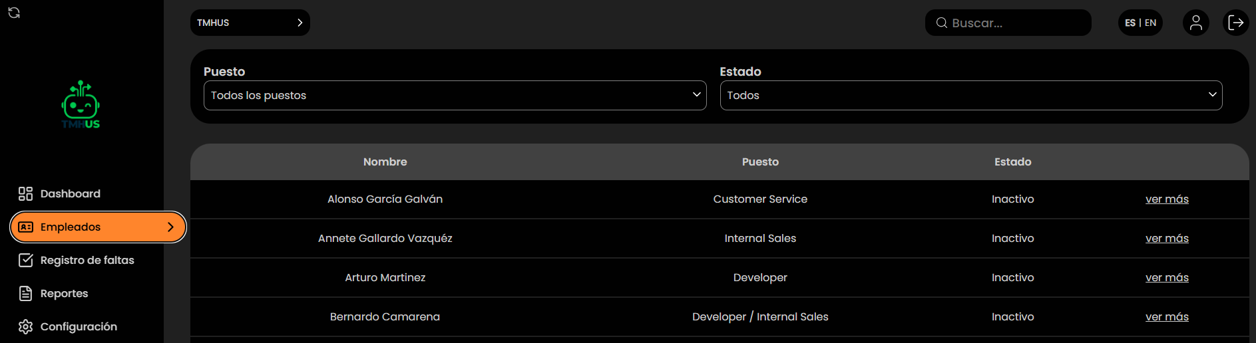1256x343 pixels.
Task: Click ver más for Arturo Martinez
Action: [x=1166, y=277]
